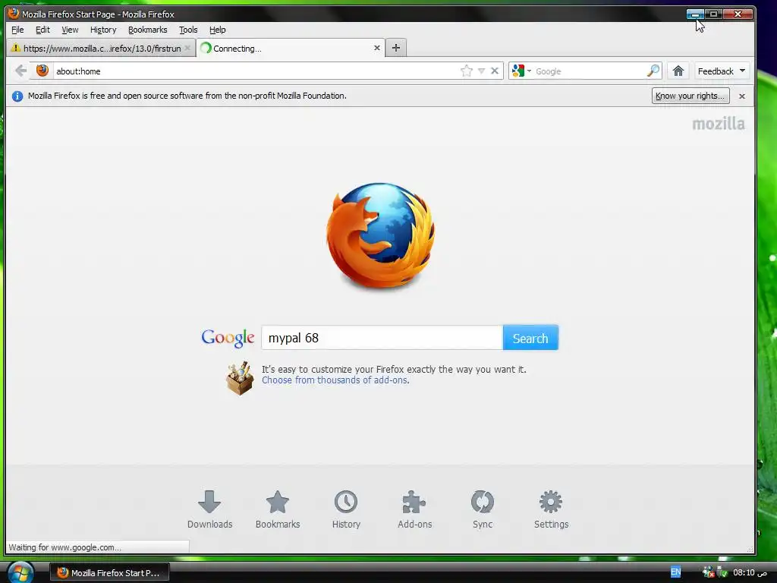The width and height of the screenshot is (777, 583).
Task: Minimize the Firefox window
Action: pyautogui.click(x=695, y=14)
